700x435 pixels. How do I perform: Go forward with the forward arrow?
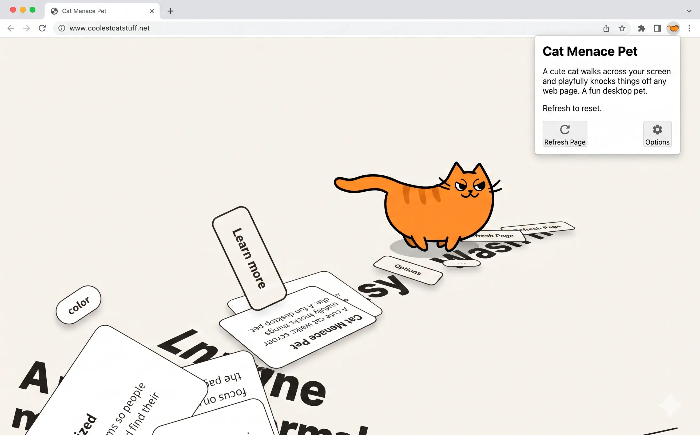pyautogui.click(x=26, y=28)
